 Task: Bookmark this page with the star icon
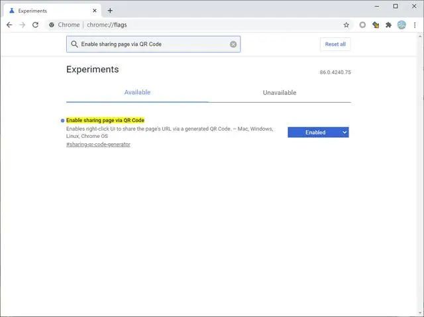point(346,25)
